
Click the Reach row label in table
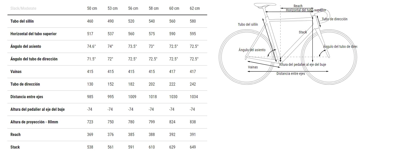coord(15,134)
